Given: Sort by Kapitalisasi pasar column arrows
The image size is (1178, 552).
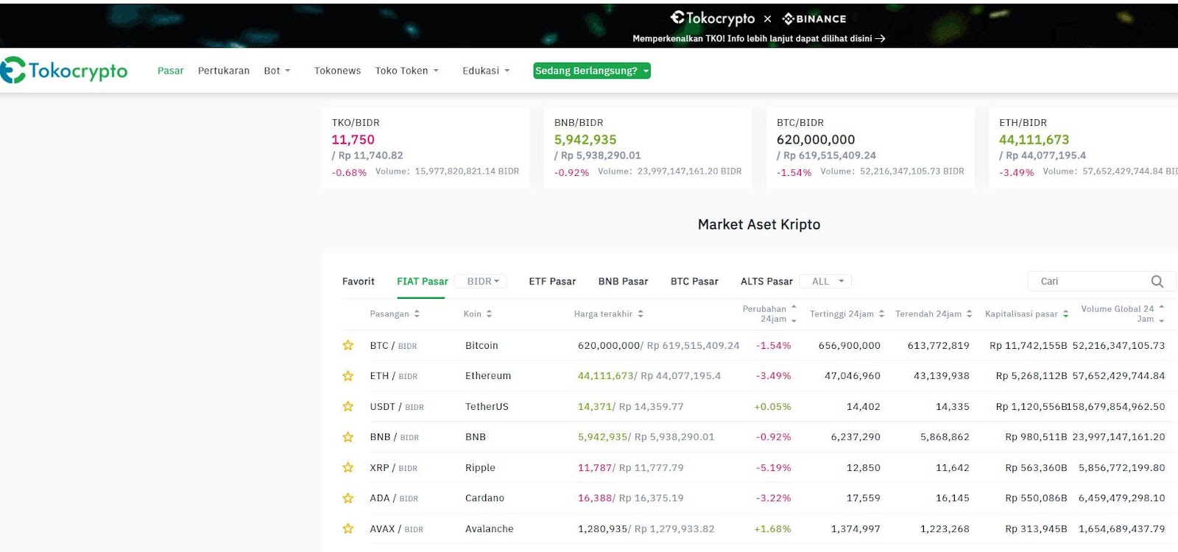Looking at the screenshot, I should tap(1065, 314).
